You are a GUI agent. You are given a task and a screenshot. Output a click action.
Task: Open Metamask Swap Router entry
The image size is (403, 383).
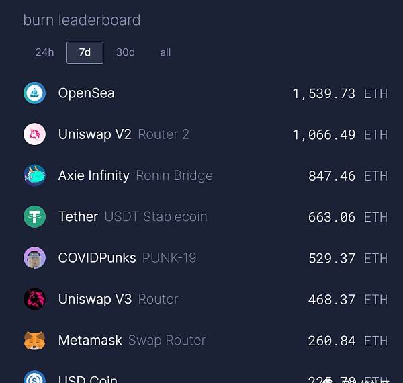205,340
